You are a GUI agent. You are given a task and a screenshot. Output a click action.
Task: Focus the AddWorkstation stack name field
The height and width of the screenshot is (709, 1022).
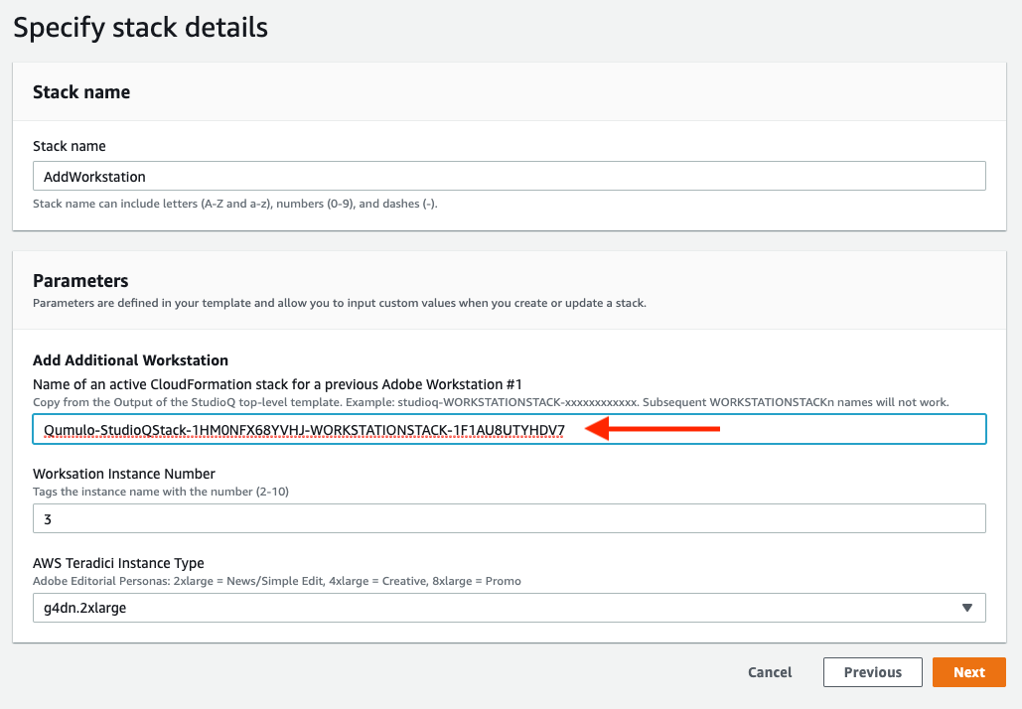coord(510,176)
